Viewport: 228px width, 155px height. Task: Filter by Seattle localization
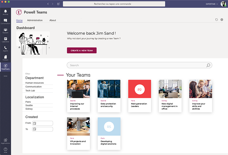pos(29,105)
